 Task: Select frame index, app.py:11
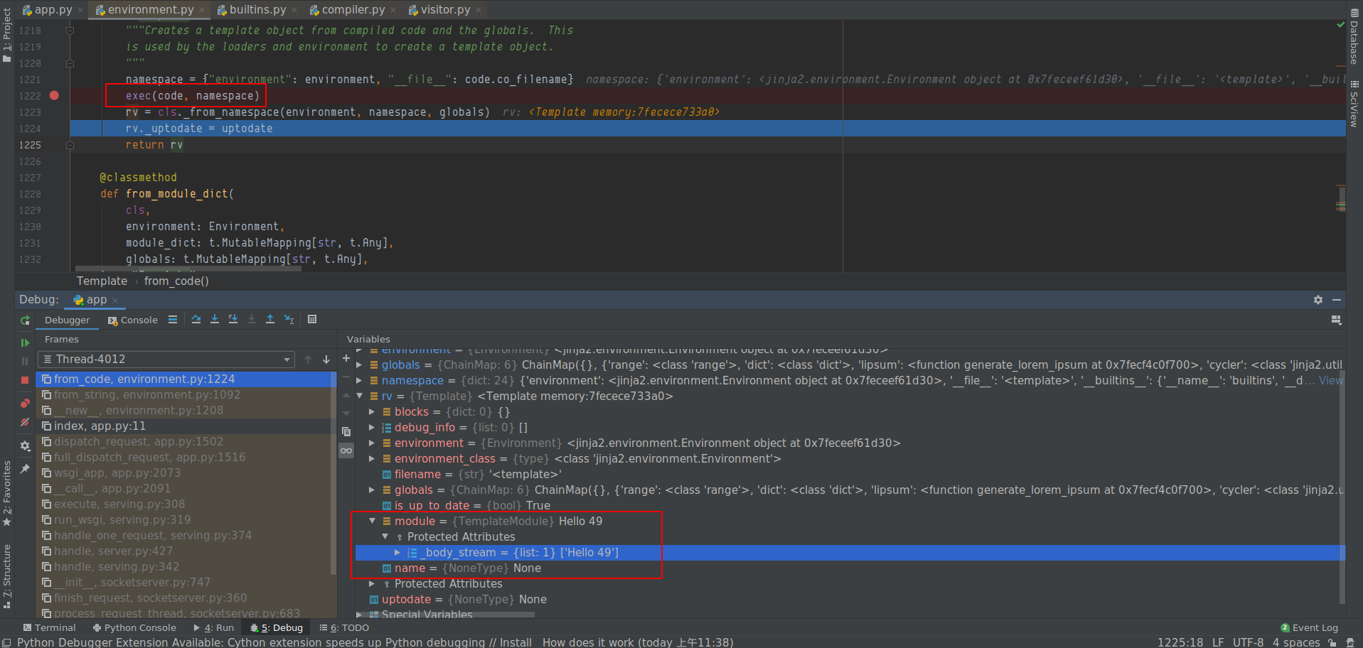pyautogui.click(x=183, y=426)
